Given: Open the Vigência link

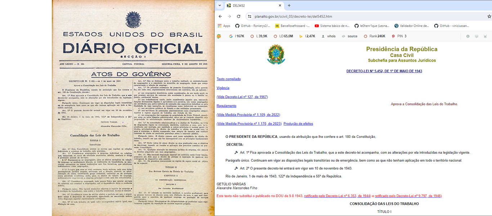Looking at the screenshot, I should tap(223, 88).
